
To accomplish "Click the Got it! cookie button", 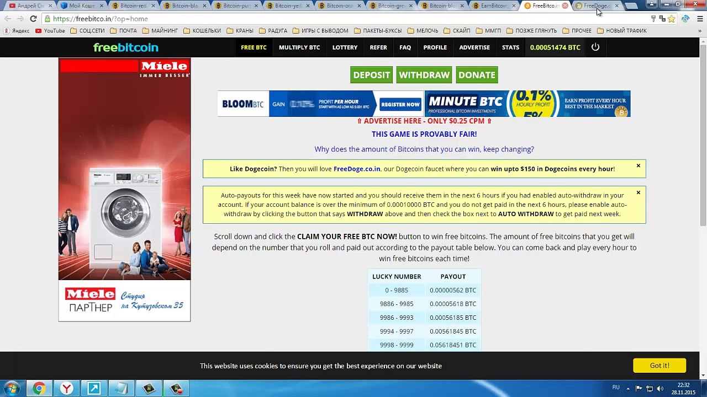I will [659, 366].
